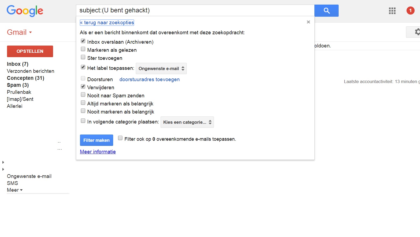Screen dimensions: 420x237
Task: Open the Google apps grid
Action: 392,11
